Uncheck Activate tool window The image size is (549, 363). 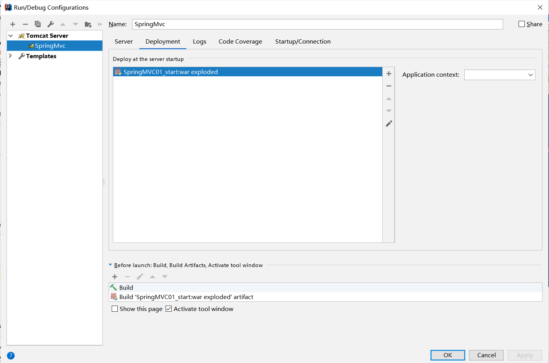(x=169, y=309)
